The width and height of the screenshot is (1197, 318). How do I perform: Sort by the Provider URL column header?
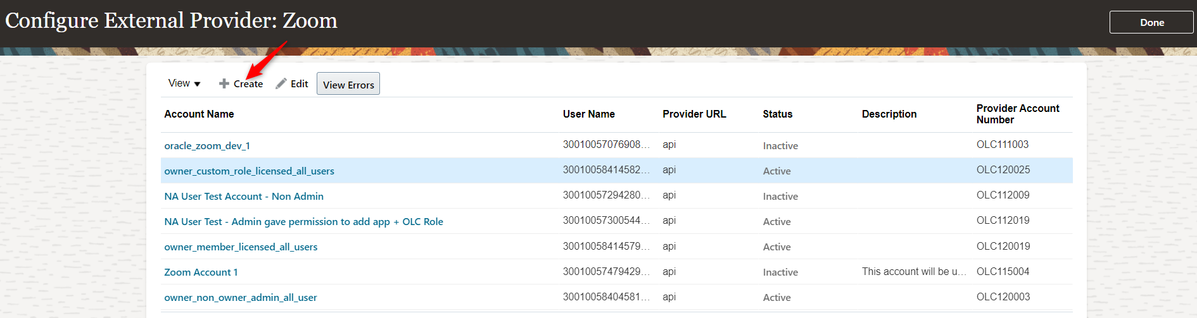click(x=694, y=114)
